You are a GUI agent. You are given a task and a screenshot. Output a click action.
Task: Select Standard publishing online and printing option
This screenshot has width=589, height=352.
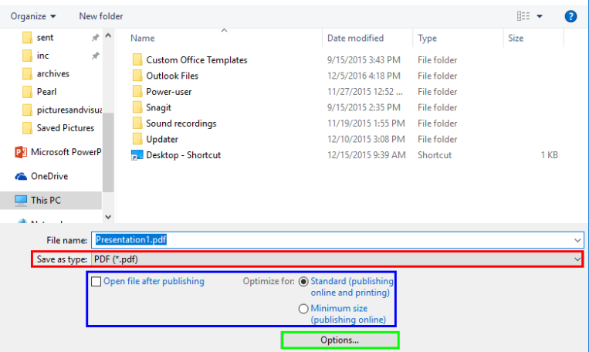[303, 282]
